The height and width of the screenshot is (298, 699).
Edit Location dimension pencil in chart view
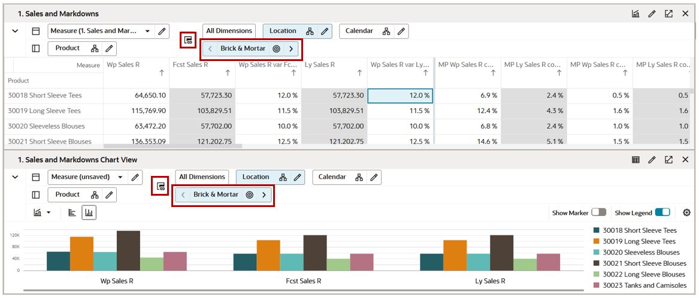coord(298,177)
